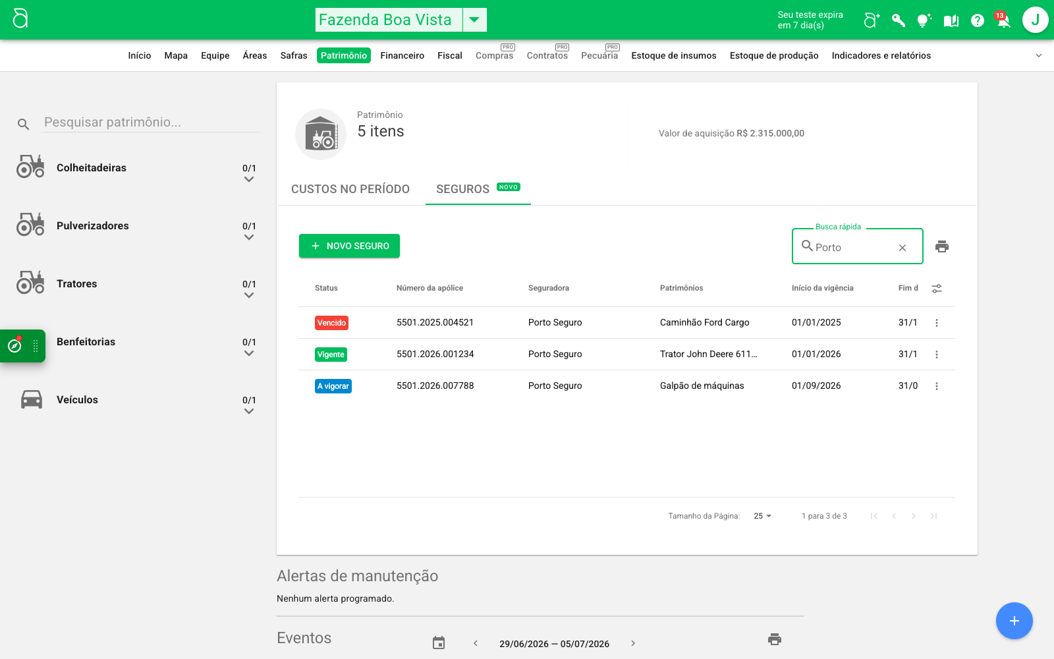Go to the next events week
The image size is (1054, 659).
(633, 643)
